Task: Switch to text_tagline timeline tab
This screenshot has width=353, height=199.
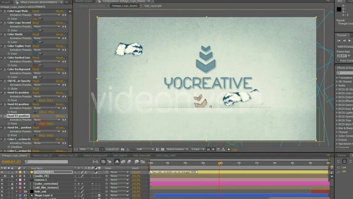Action: [120, 155]
